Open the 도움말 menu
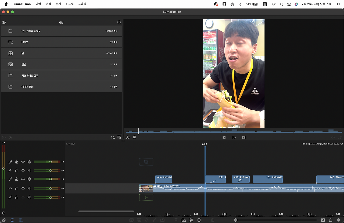The height and width of the screenshot is (223, 344). tap(82, 4)
